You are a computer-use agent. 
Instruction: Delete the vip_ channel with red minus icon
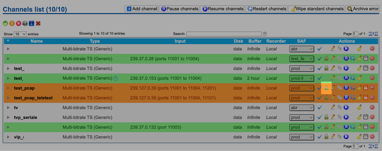(x=372, y=137)
